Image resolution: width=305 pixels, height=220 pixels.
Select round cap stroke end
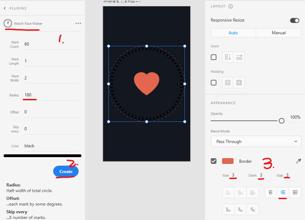point(283,192)
